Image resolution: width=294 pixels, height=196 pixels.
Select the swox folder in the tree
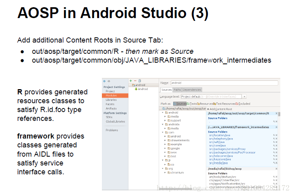tap(172, 153)
